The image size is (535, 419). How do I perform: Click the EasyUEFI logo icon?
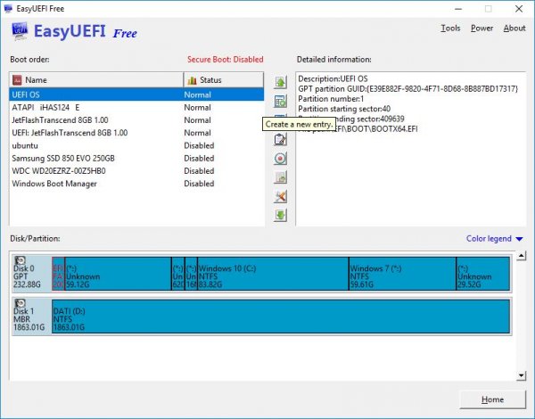[20, 31]
